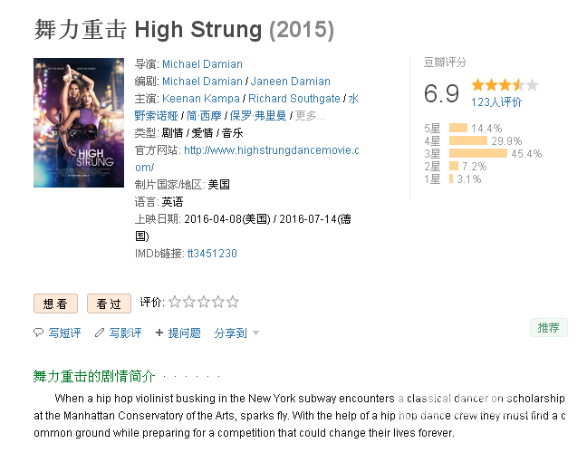Viewport: 587px width, 453px height.
Task: Rate the movie two stars
Action: [x=189, y=302]
